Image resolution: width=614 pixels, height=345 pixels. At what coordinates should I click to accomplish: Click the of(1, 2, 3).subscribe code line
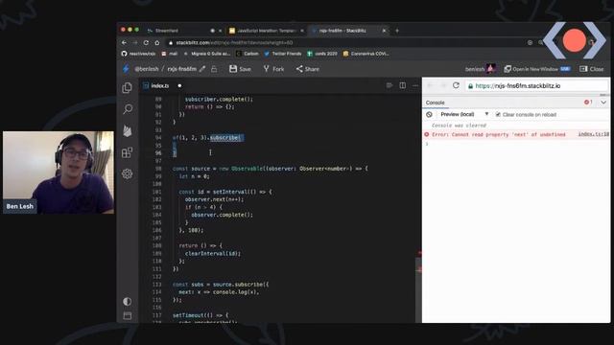[x=207, y=138]
